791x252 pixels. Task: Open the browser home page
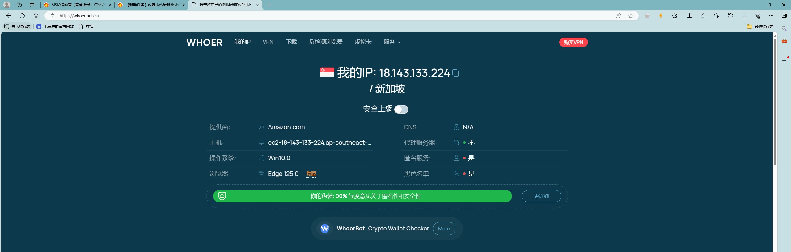pyautogui.click(x=36, y=16)
